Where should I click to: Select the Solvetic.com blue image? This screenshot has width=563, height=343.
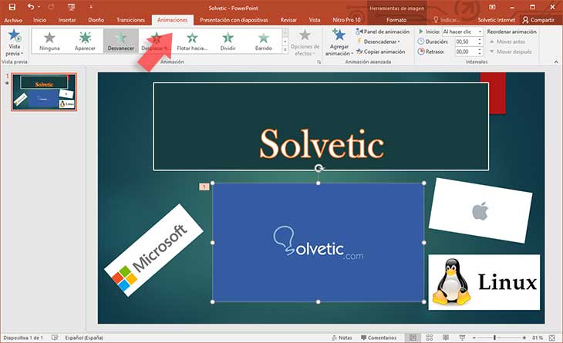pyautogui.click(x=318, y=243)
